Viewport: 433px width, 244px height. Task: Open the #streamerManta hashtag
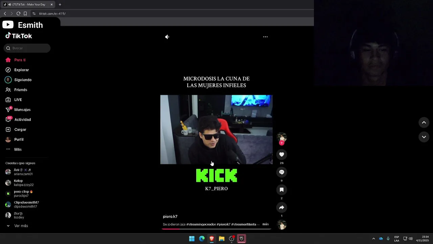[x=244, y=224]
